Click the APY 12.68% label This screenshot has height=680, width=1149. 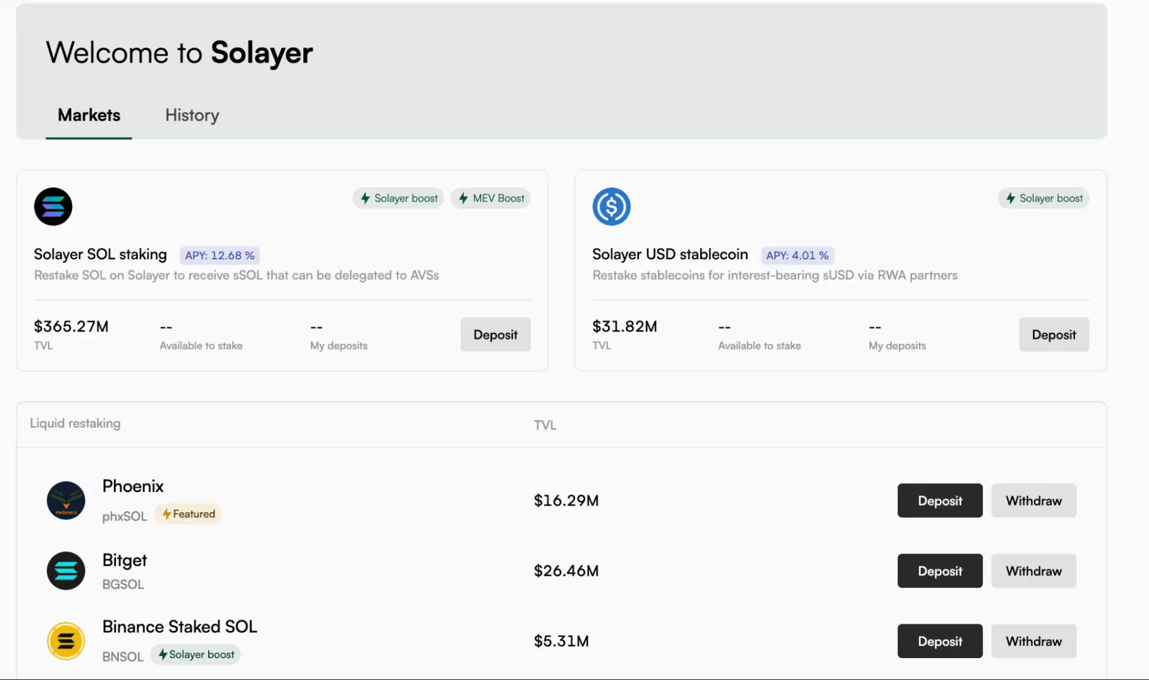(x=220, y=255)
